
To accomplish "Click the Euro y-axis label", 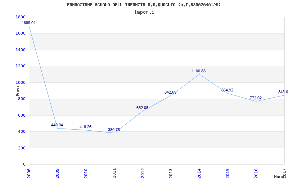I will pos(18,91).
